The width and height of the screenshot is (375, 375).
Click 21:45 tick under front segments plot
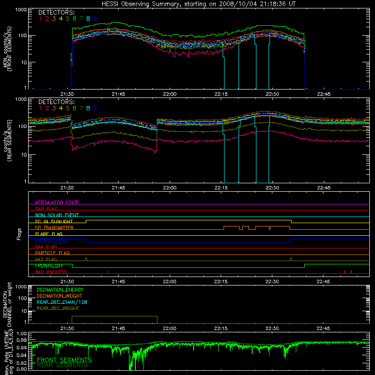click(x=118, y=94)
